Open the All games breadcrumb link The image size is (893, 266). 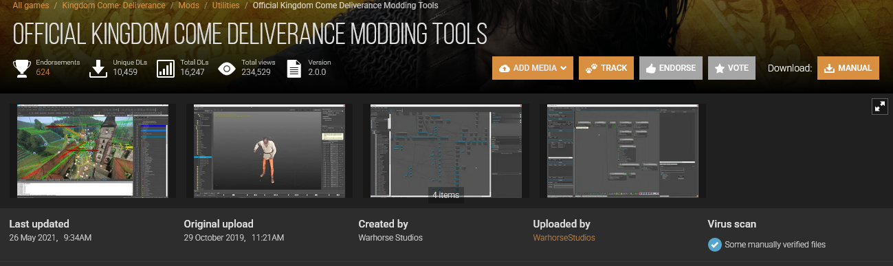point(32,5)
